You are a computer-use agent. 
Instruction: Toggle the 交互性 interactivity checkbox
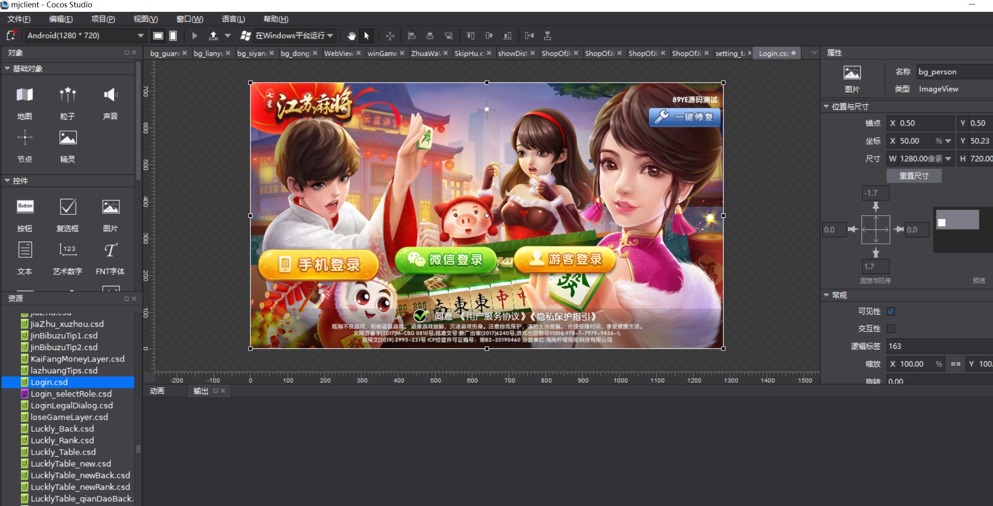pos(891,329)
